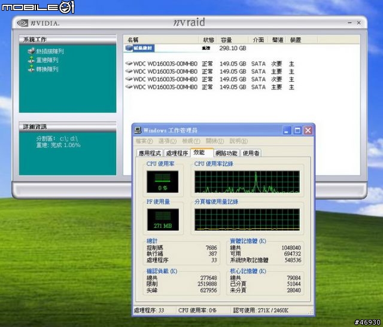Click the 執行緒 value 387
383x327 pixels.
click(213, 254)
